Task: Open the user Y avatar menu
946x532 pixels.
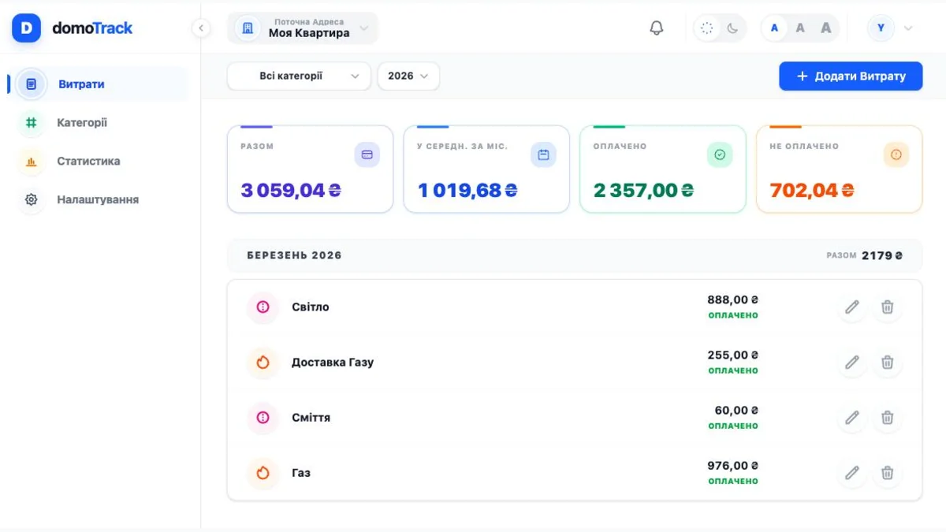Action: 881,28
